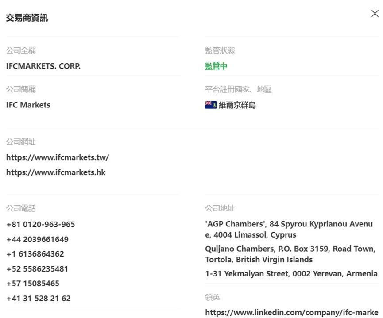Click the 公司地址 field label
This screenshot has height=318, width=383.
point(220,208)
